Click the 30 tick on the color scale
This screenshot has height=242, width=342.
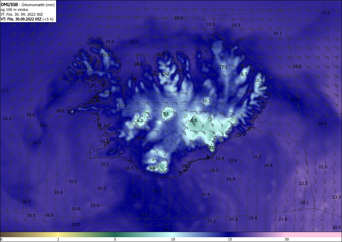(287, 239)
